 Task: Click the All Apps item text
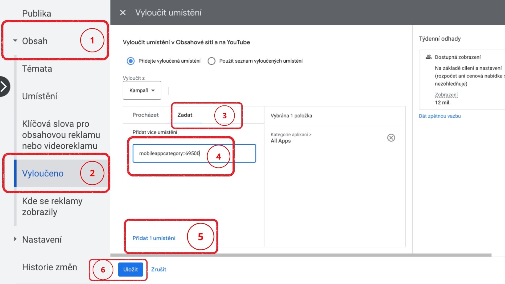coord(281,141)
